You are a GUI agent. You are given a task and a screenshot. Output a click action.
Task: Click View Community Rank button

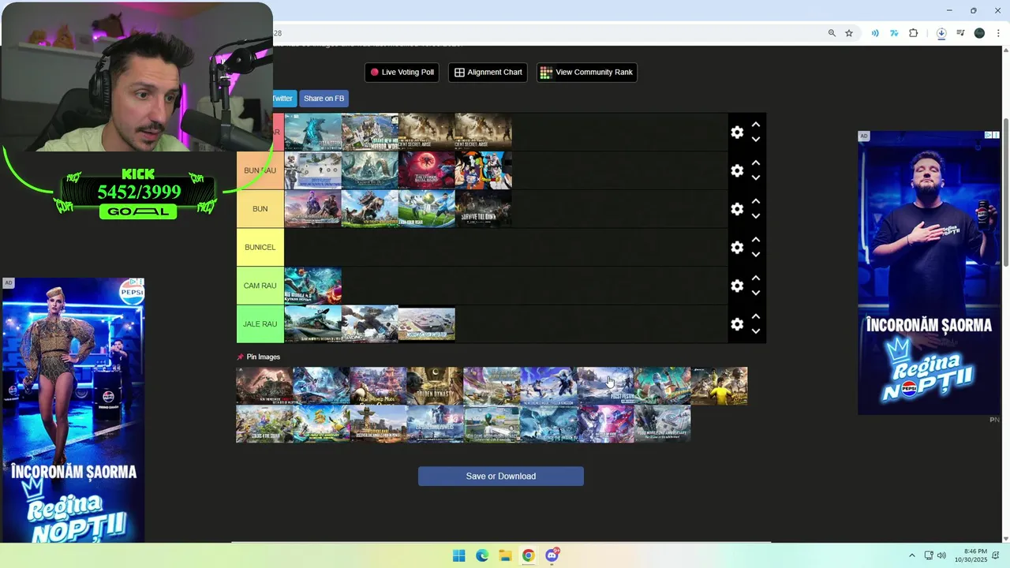click(x=586, y=73)
